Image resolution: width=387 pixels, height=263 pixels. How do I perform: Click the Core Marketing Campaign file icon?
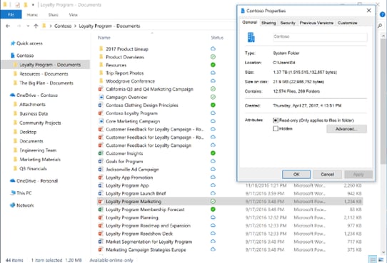(101, 121)
